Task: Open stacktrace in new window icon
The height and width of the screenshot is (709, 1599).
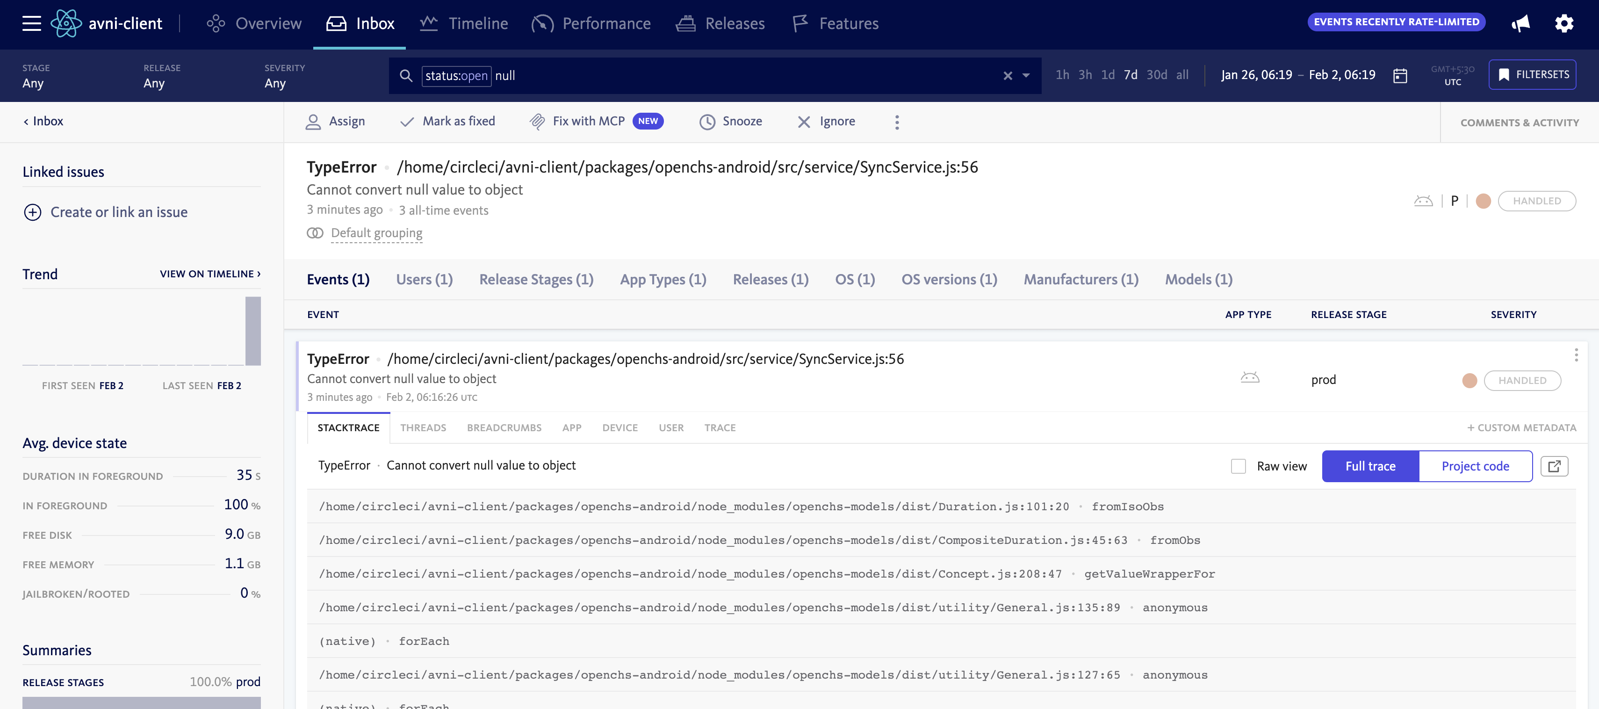Action: tap(1554, 466)
